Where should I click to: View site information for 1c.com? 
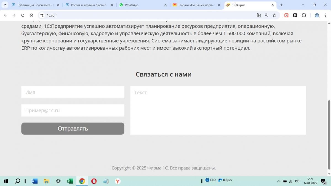(x=41, y=15)
